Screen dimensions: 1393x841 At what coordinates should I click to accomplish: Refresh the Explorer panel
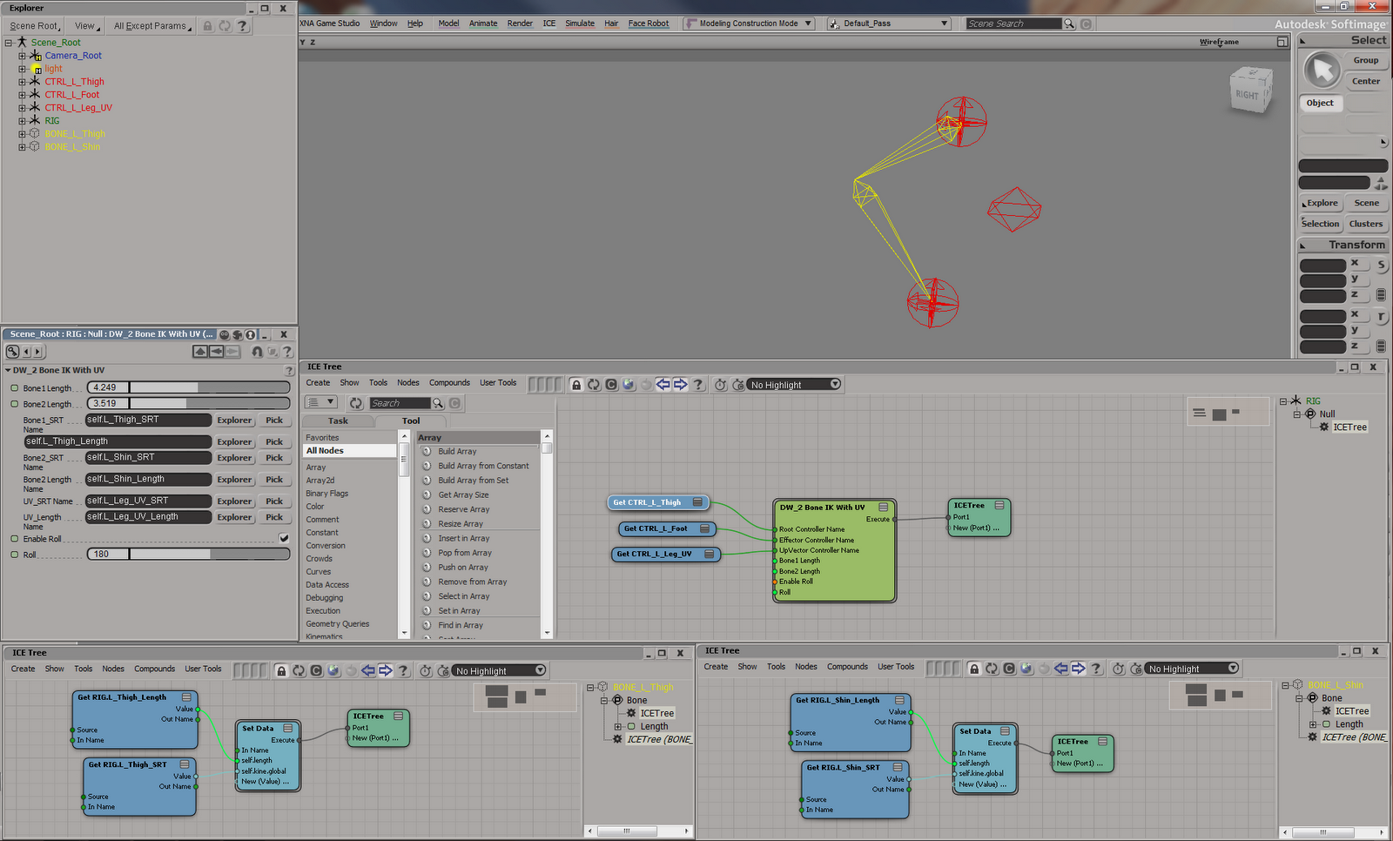click(x=225, y=26)
